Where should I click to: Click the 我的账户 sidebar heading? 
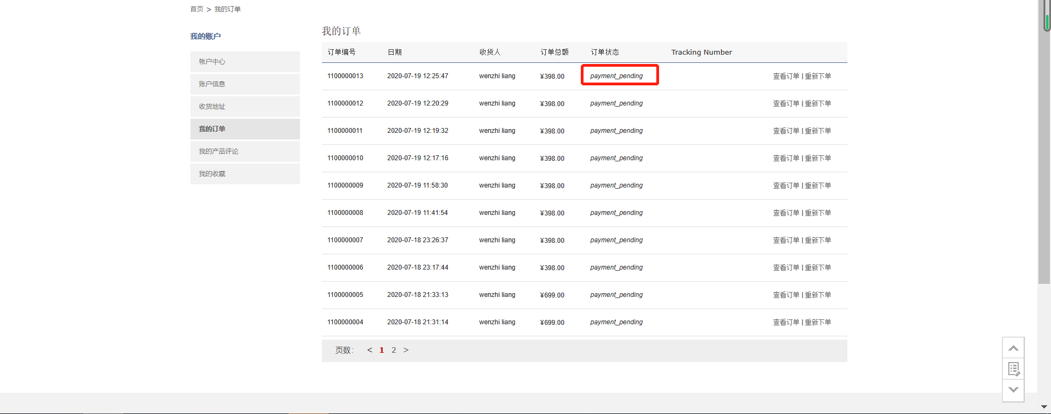206,37
